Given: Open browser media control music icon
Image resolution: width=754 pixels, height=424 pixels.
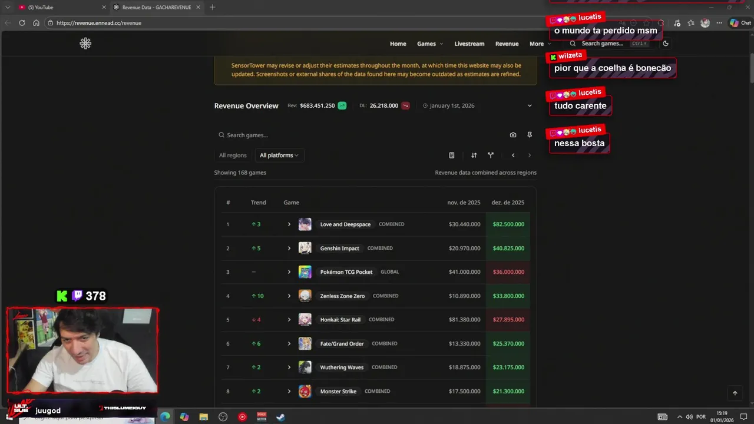Looking at the screenshot, I should pos(677,23).
